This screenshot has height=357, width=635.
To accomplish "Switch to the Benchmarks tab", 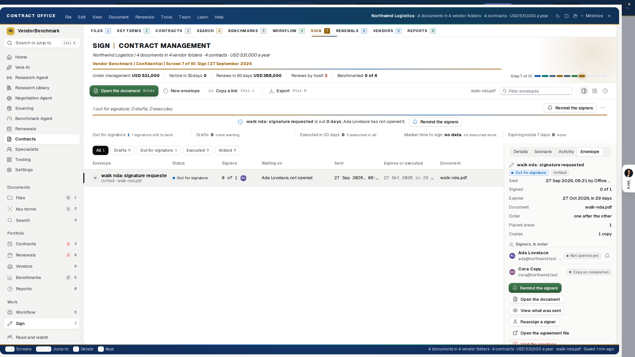I will (247, 31).
